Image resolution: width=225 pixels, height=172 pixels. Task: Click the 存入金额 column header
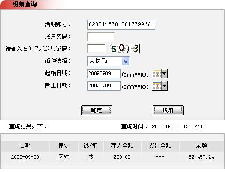pos(122,146)
